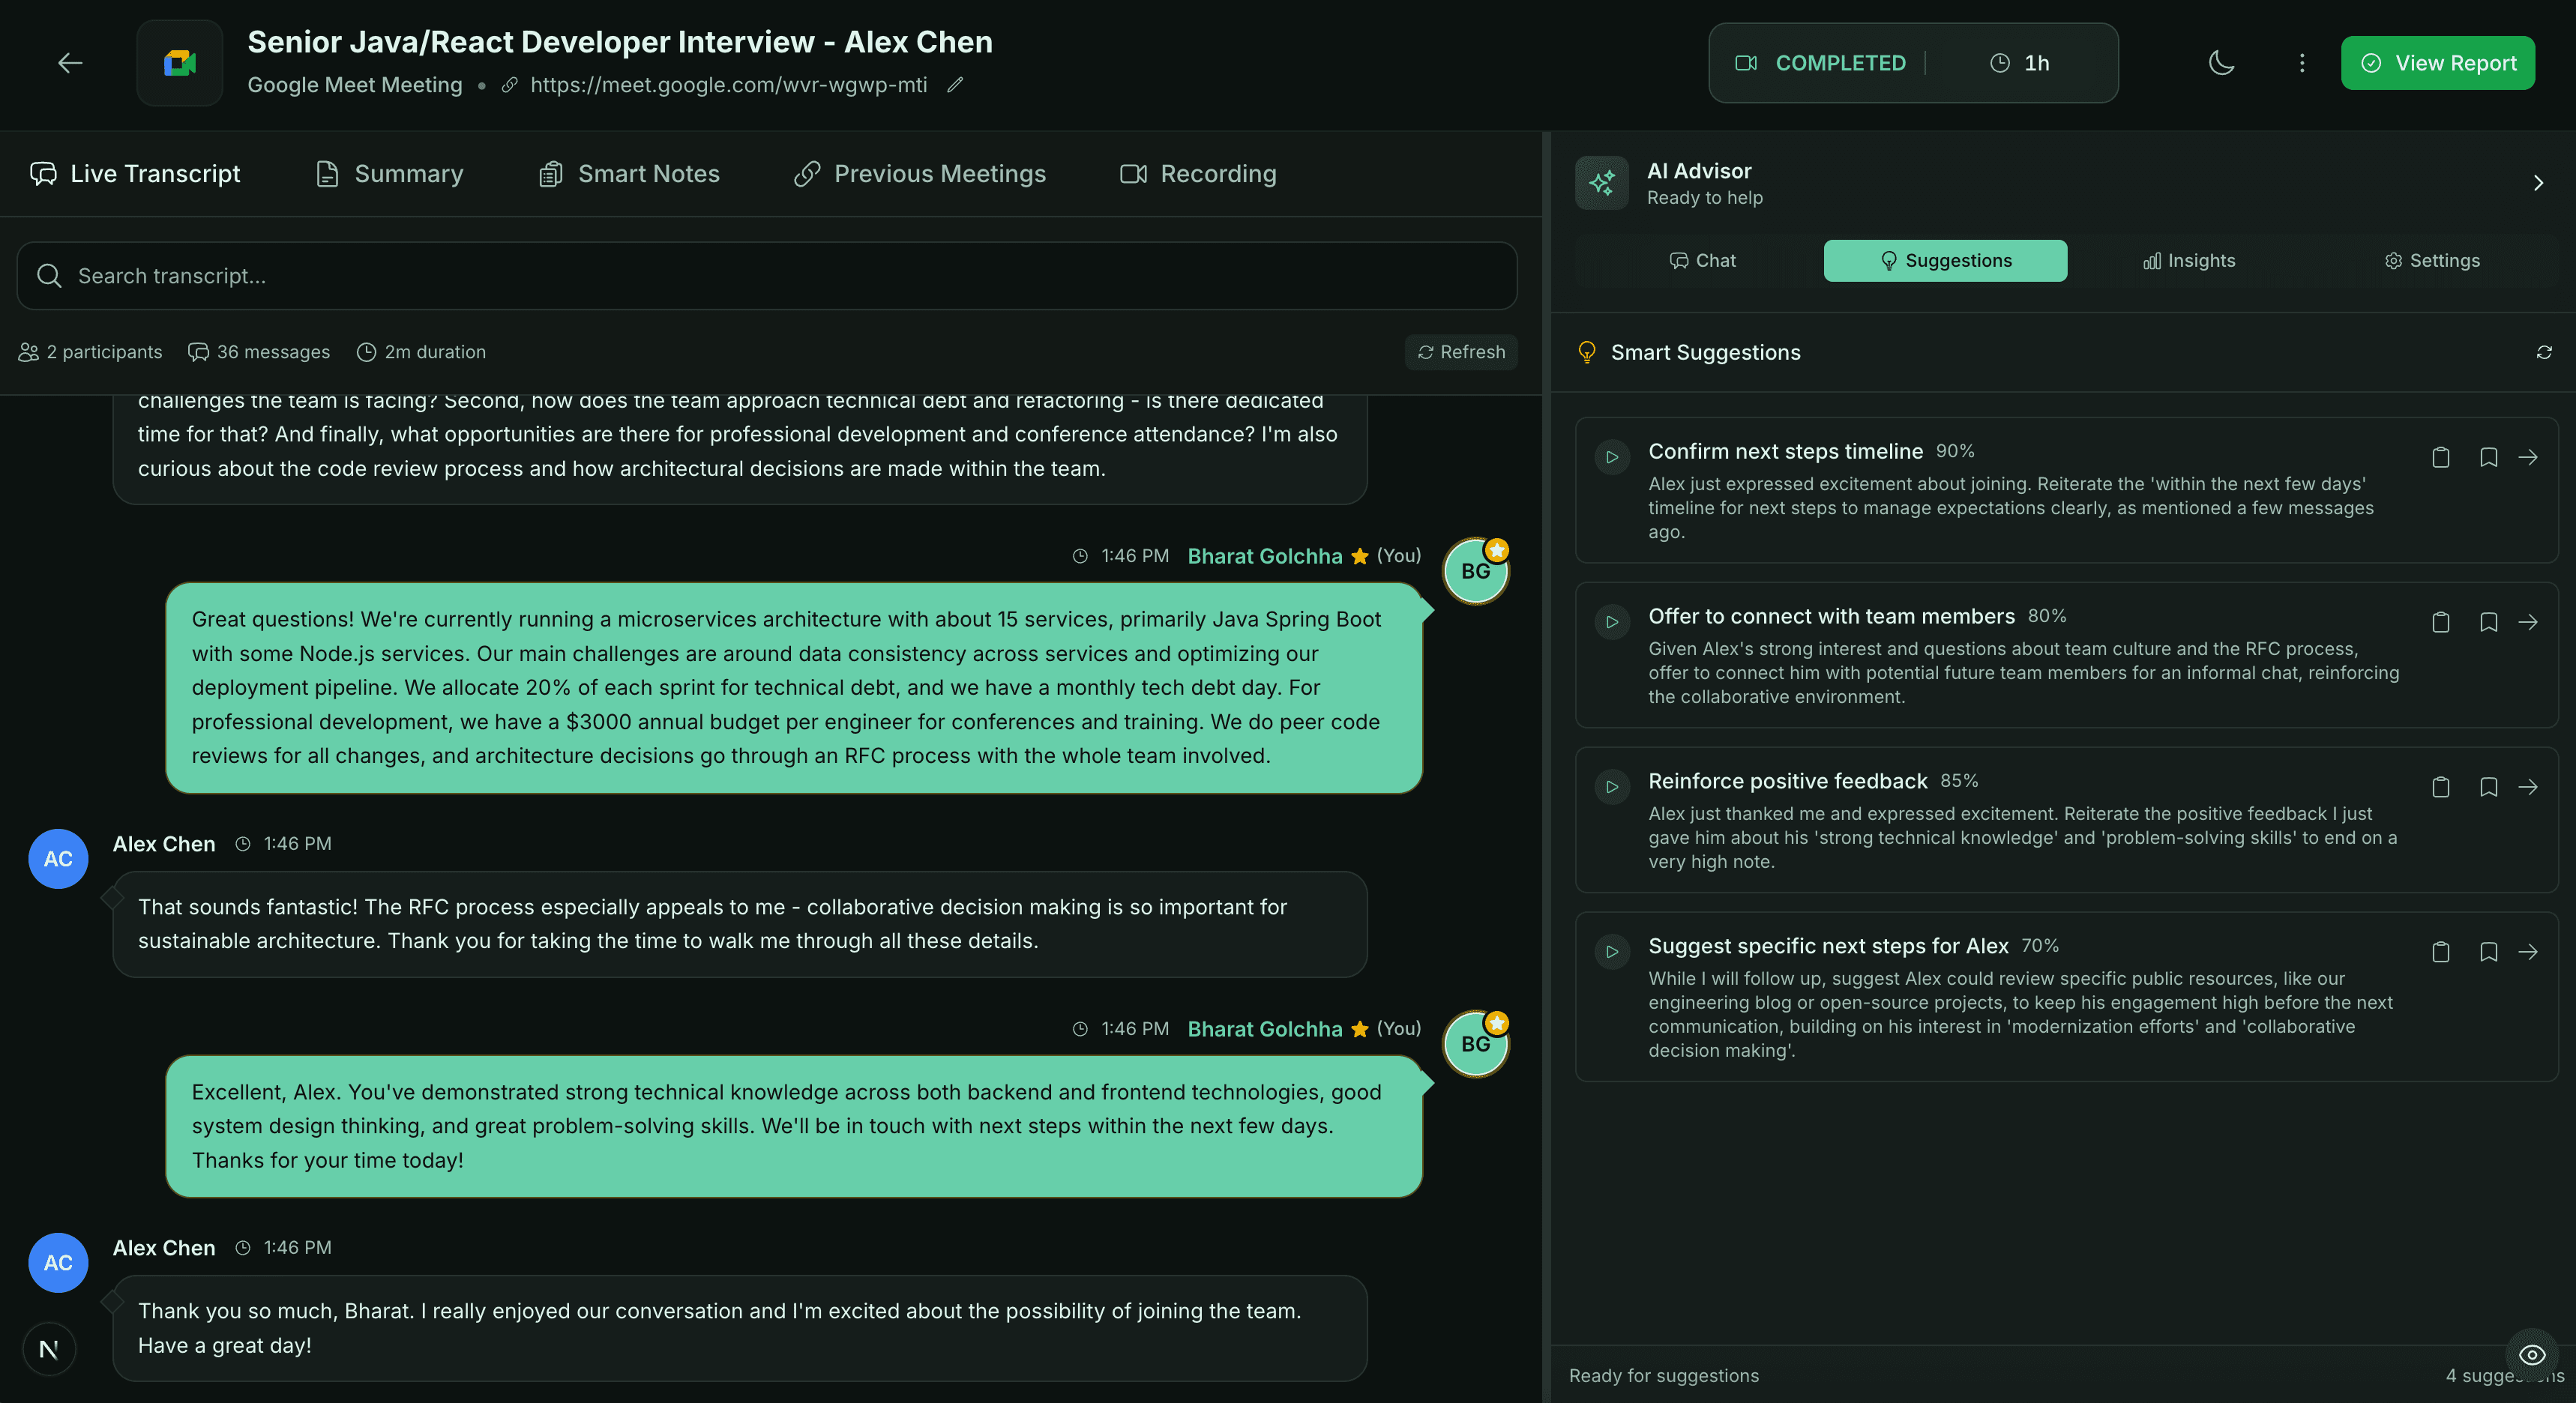Viewport: 2576px width, 1403px height.
Task: Refresh the transcript
Action: point(1461,352)
